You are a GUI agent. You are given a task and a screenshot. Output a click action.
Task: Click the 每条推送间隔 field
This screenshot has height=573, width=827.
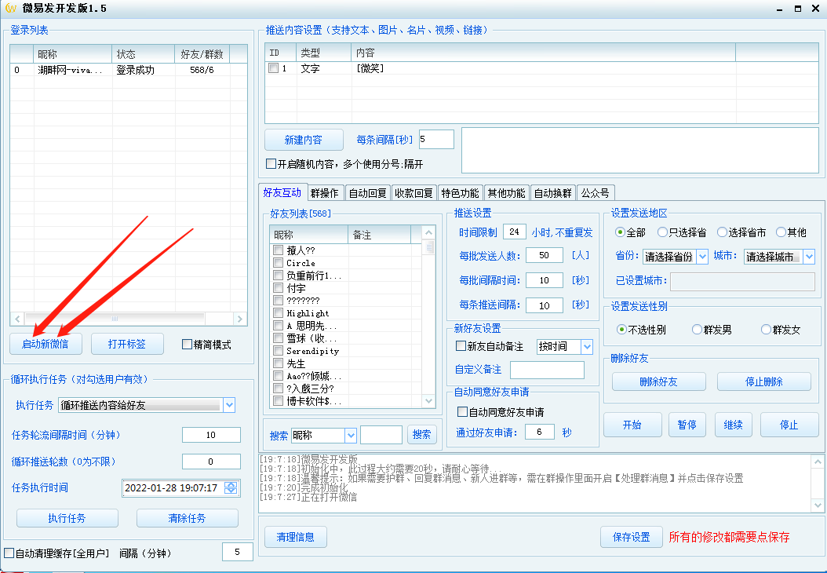pyautogui.click(x=545, y=305)
